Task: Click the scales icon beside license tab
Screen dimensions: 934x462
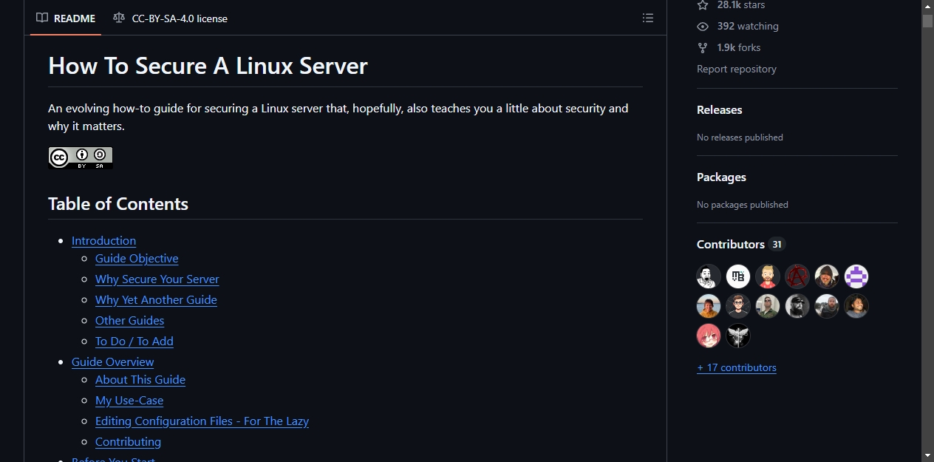Action: coord(119,18)
